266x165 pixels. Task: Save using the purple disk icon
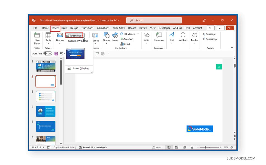point(56,54)
